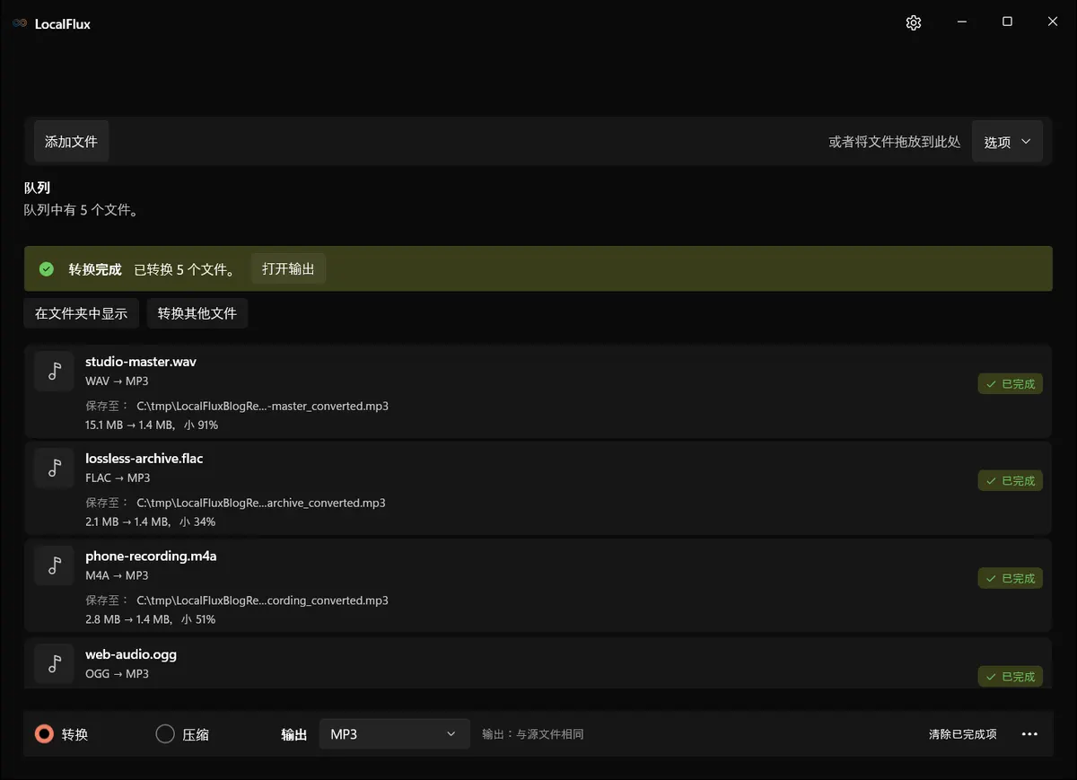Click the LocalFlux app logo icon
Screen dimensions: 1077x780
[20, 23]
